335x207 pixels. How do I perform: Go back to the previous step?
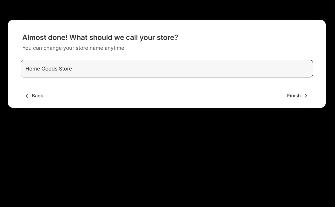tap(34, 96)
